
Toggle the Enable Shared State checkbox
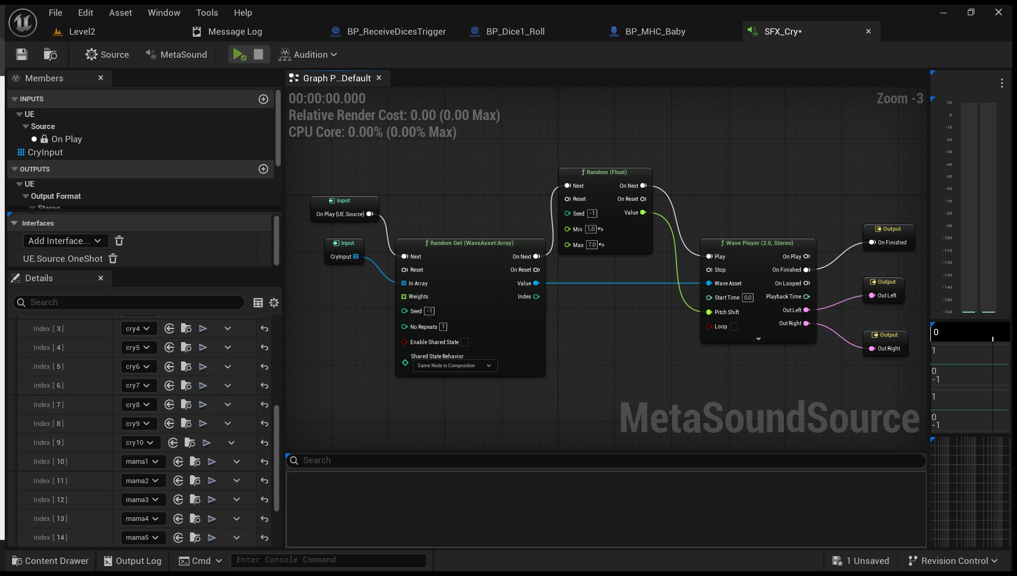[464, 342]
